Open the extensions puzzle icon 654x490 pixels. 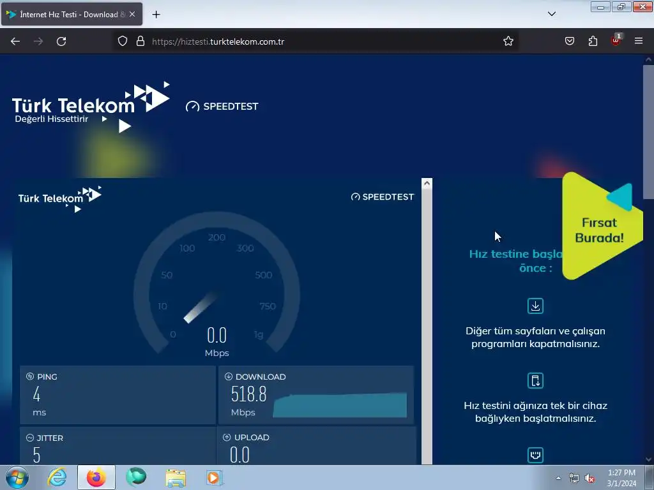coord(593,41)
